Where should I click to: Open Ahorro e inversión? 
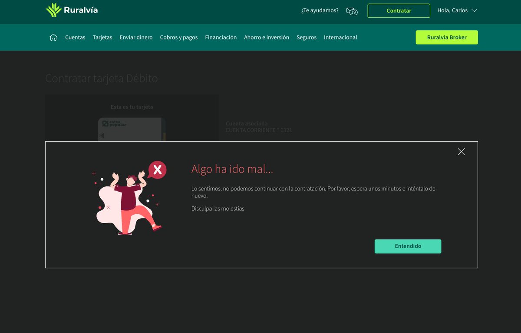click(x=267, y=37)
